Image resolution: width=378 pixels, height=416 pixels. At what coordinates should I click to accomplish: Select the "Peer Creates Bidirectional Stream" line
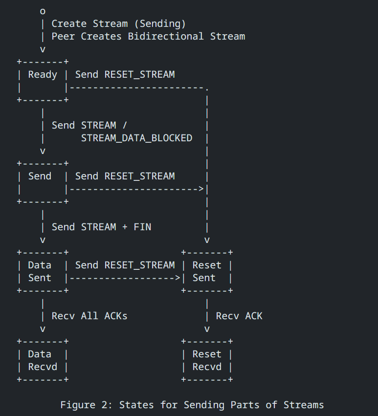tap(148, 36)
